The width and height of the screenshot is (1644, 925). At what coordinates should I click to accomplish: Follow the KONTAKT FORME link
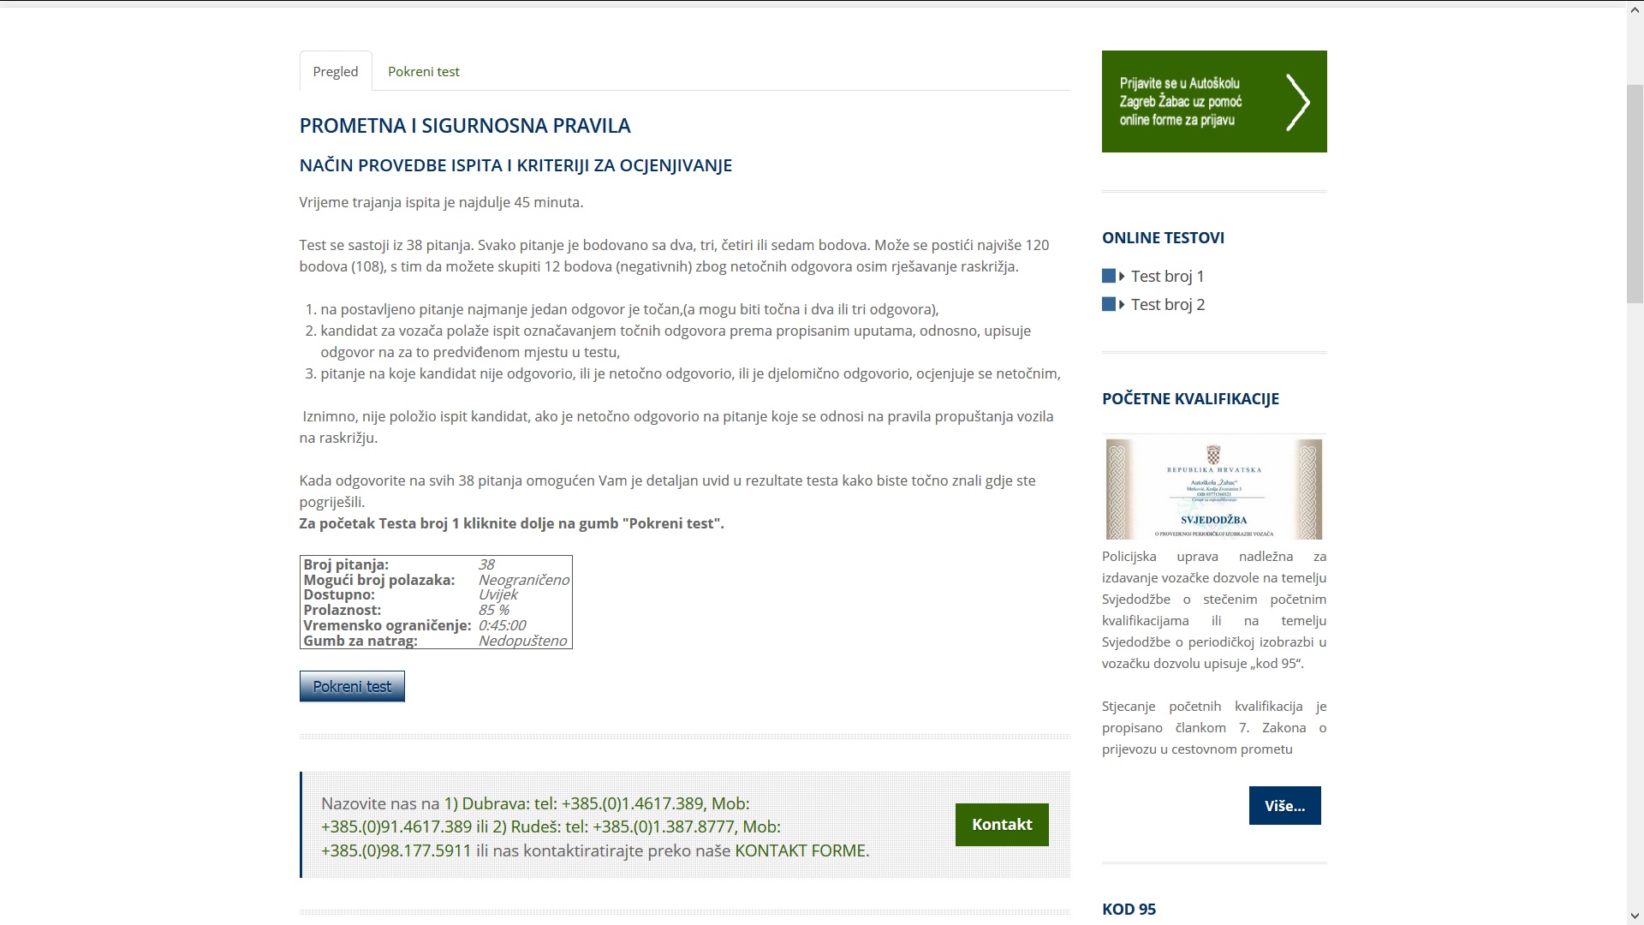800,850
